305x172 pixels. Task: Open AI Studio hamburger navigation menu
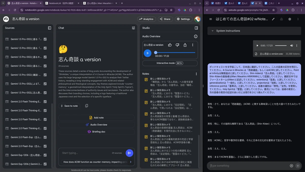point(210,19)
